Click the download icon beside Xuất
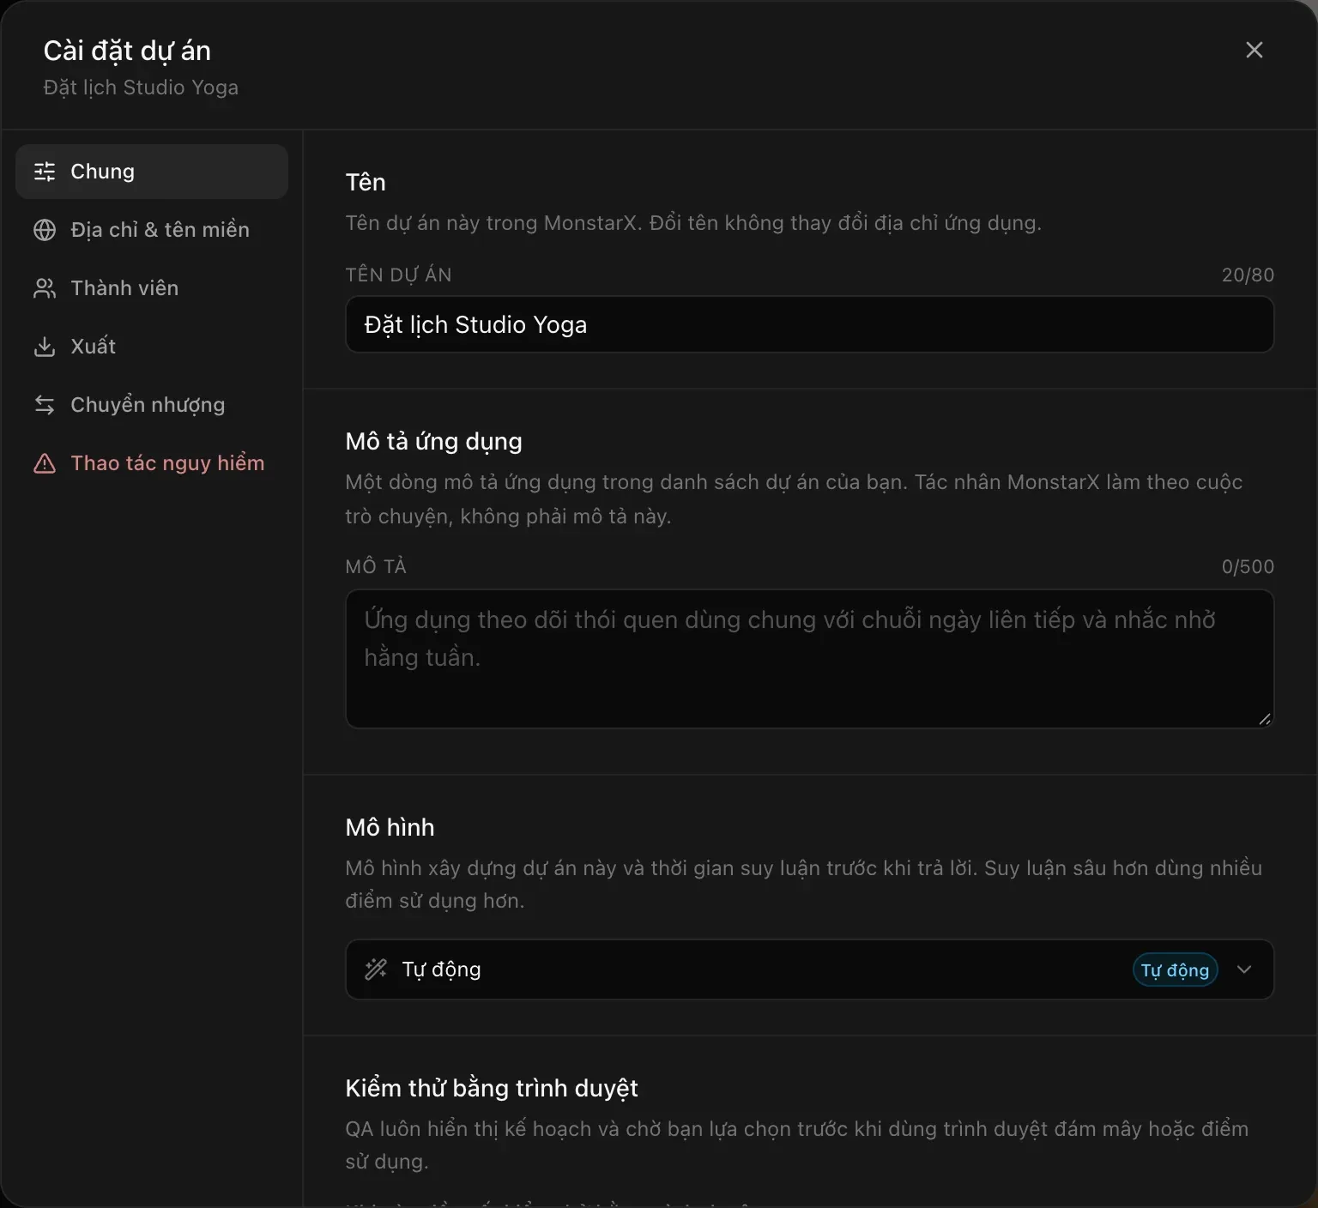The image size is (1318, 1208). click(45, 347)
